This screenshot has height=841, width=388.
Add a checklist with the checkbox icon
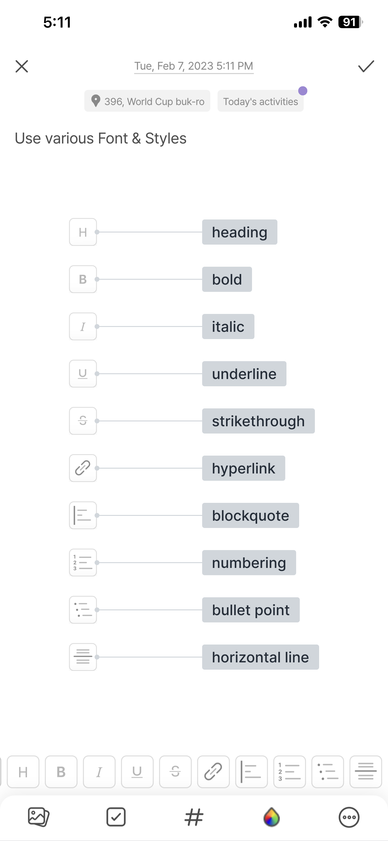pyautogui.click(x=116, y=817)
